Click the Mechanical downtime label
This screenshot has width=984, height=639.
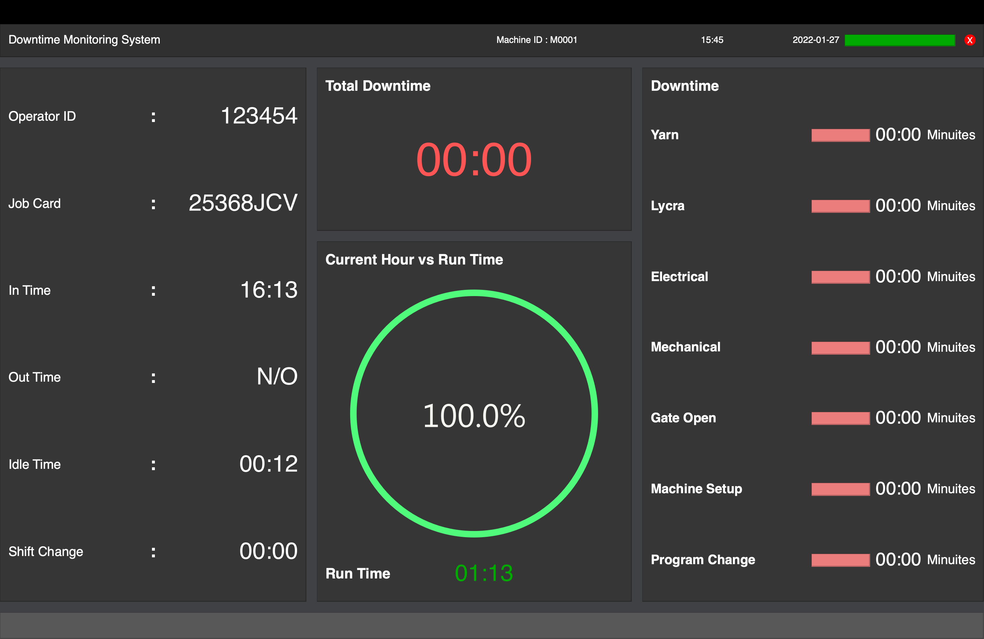point(686,347)
